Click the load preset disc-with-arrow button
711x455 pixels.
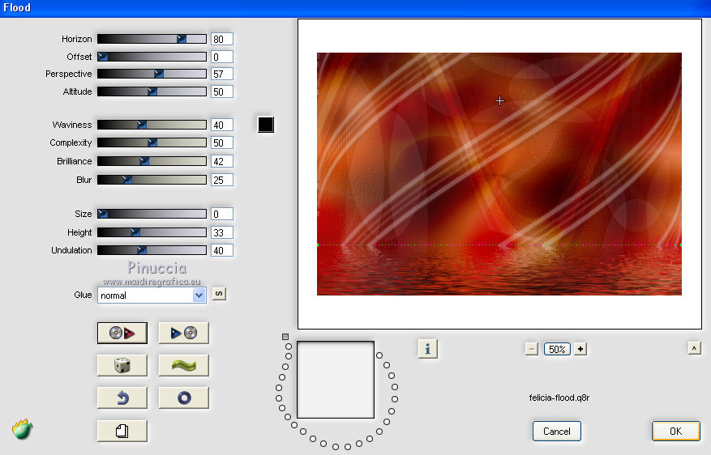tap(122, 334)
